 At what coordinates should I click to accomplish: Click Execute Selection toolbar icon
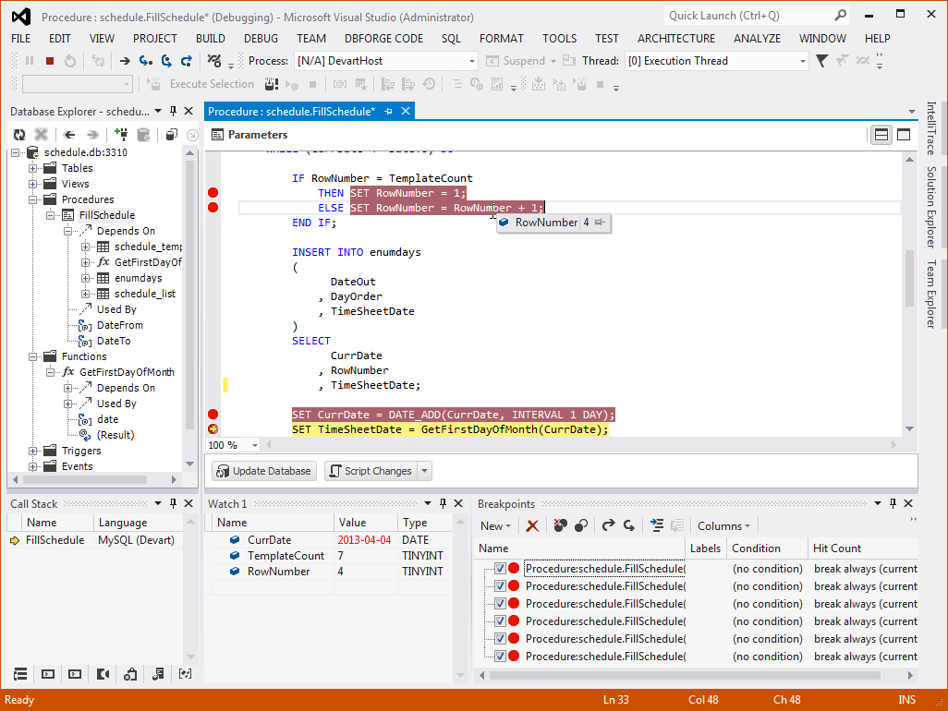(x=154, y=84)
